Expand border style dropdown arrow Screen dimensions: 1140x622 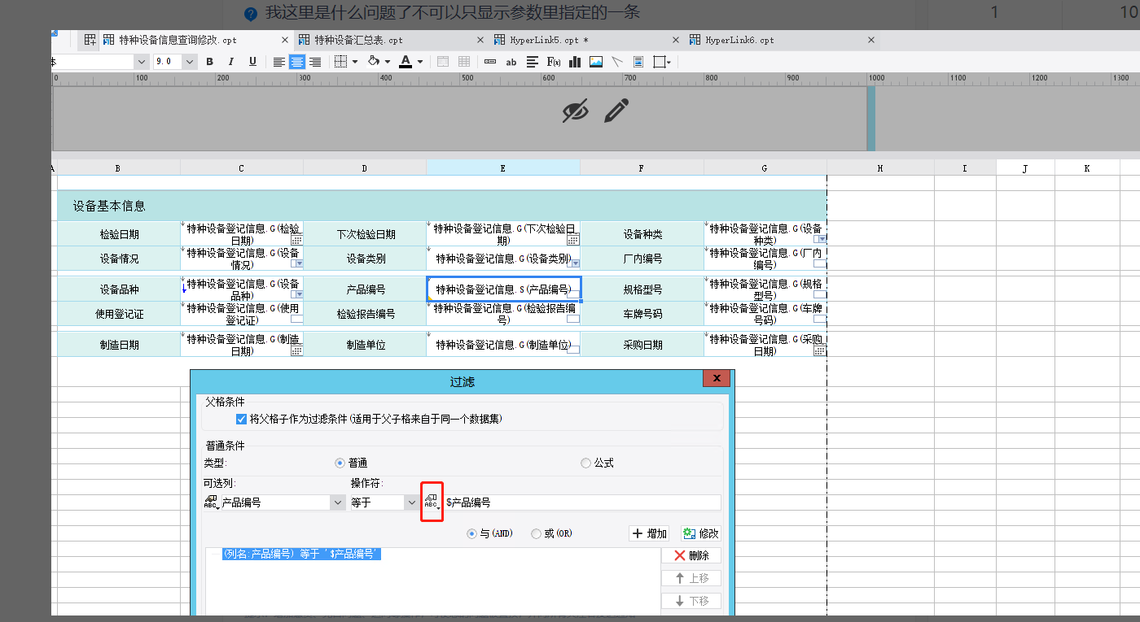click(355, 62)
